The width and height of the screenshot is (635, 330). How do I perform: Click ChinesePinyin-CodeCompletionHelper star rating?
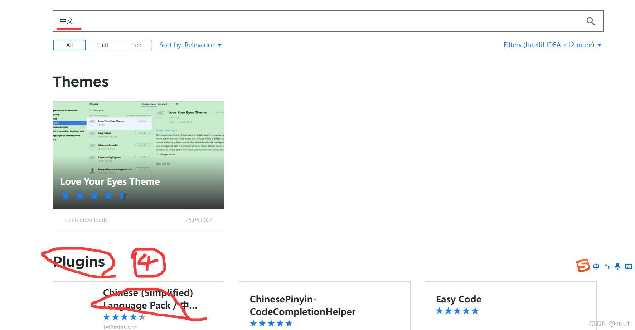coord(271,324)
